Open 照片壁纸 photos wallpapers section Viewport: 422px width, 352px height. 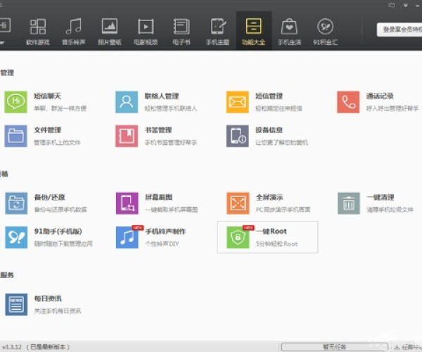point(110,32)
